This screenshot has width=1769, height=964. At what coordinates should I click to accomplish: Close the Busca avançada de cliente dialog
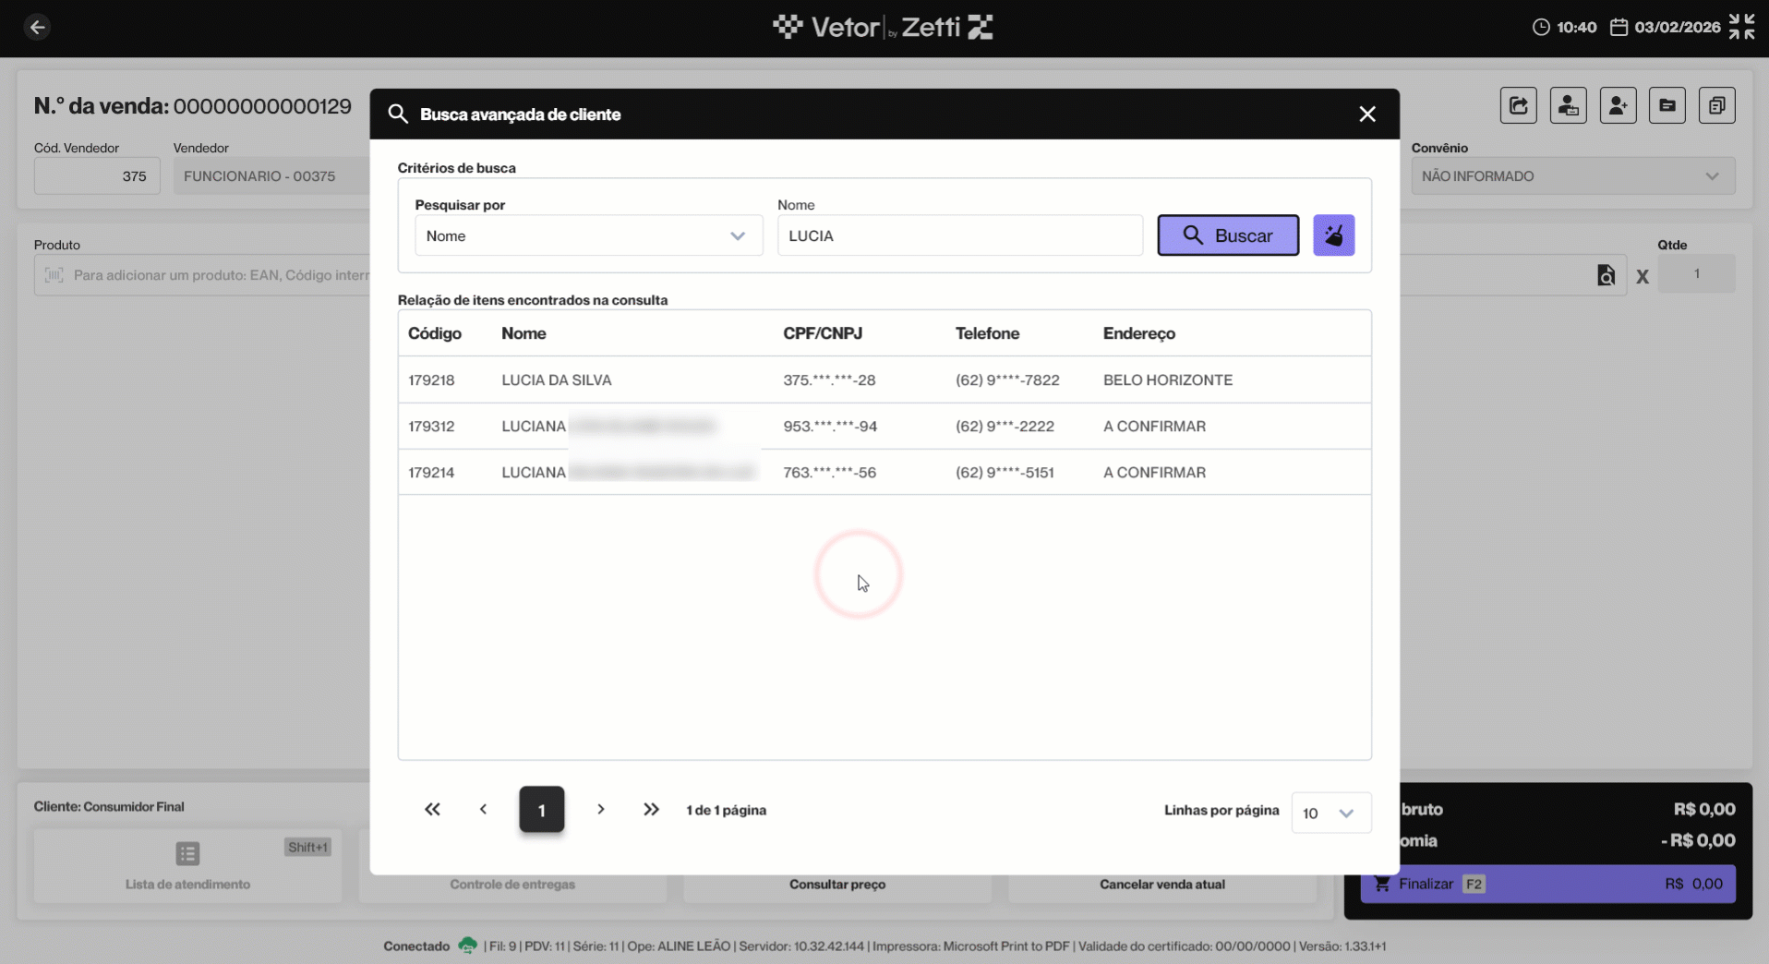click(x=1367, y=114)
